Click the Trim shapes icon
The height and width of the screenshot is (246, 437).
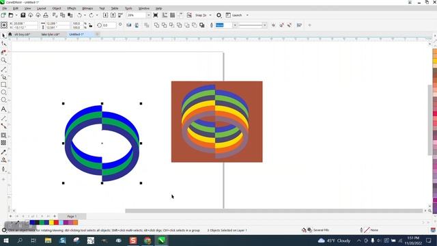click(164, 25)
